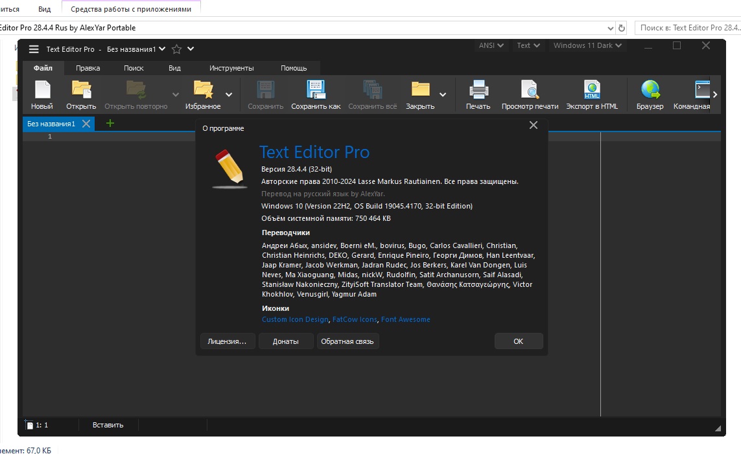This screenshot has width=741, height=454.
Task: Close the Без названия1 tab
Action: pyautogui.click(x=86, y=124)
